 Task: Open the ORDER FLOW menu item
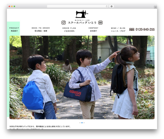tap(69, 30)
